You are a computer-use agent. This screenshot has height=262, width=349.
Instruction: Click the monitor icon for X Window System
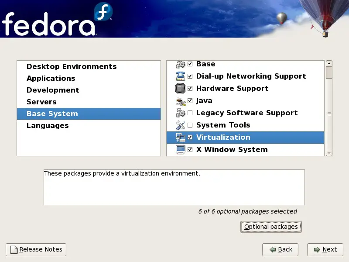(x=181, y=149)
